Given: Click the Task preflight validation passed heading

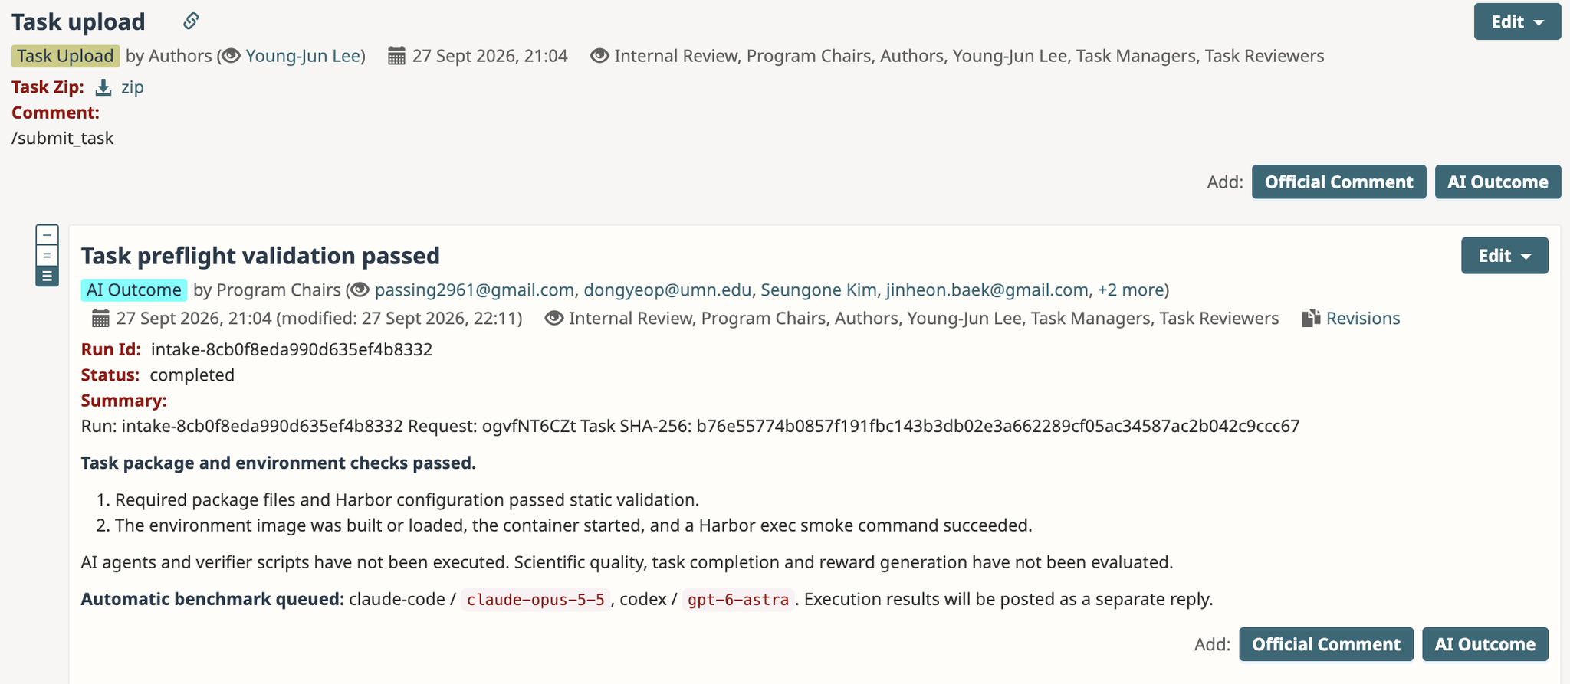Looking at the screenshot, I should coord(261,256).
